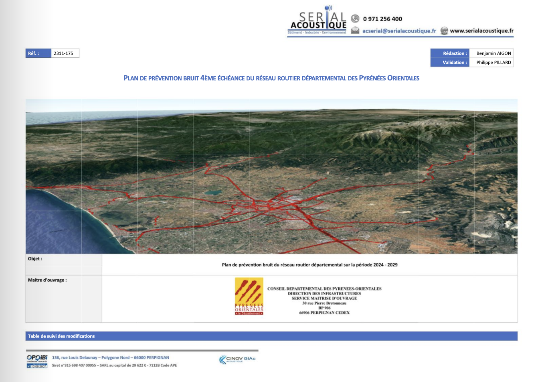This screenshot has height=382, width=542.
Task: Select the reference value 2311-175
Action: [63, 53]
